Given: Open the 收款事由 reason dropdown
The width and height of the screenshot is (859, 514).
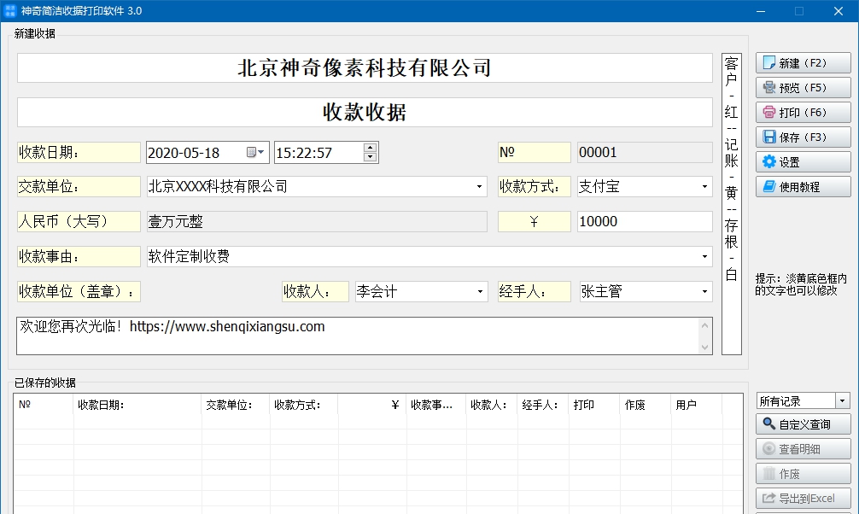Looking at the screenshot, I should [705, 255].
